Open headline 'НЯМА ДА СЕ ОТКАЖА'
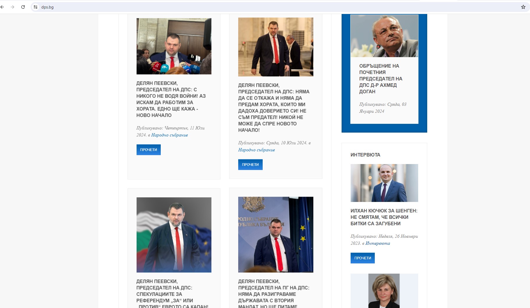 coord(274,108)
